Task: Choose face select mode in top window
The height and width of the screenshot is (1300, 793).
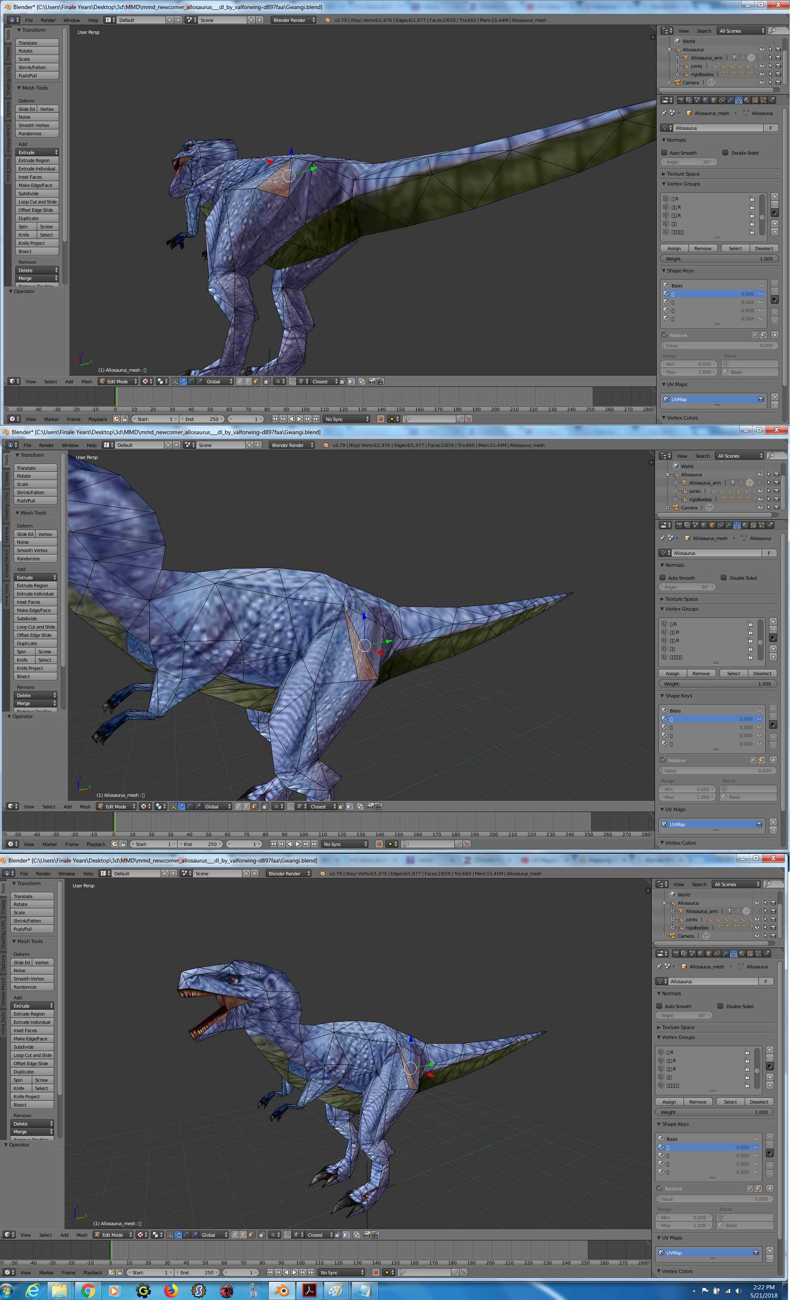Action: [x=256, y=381]
